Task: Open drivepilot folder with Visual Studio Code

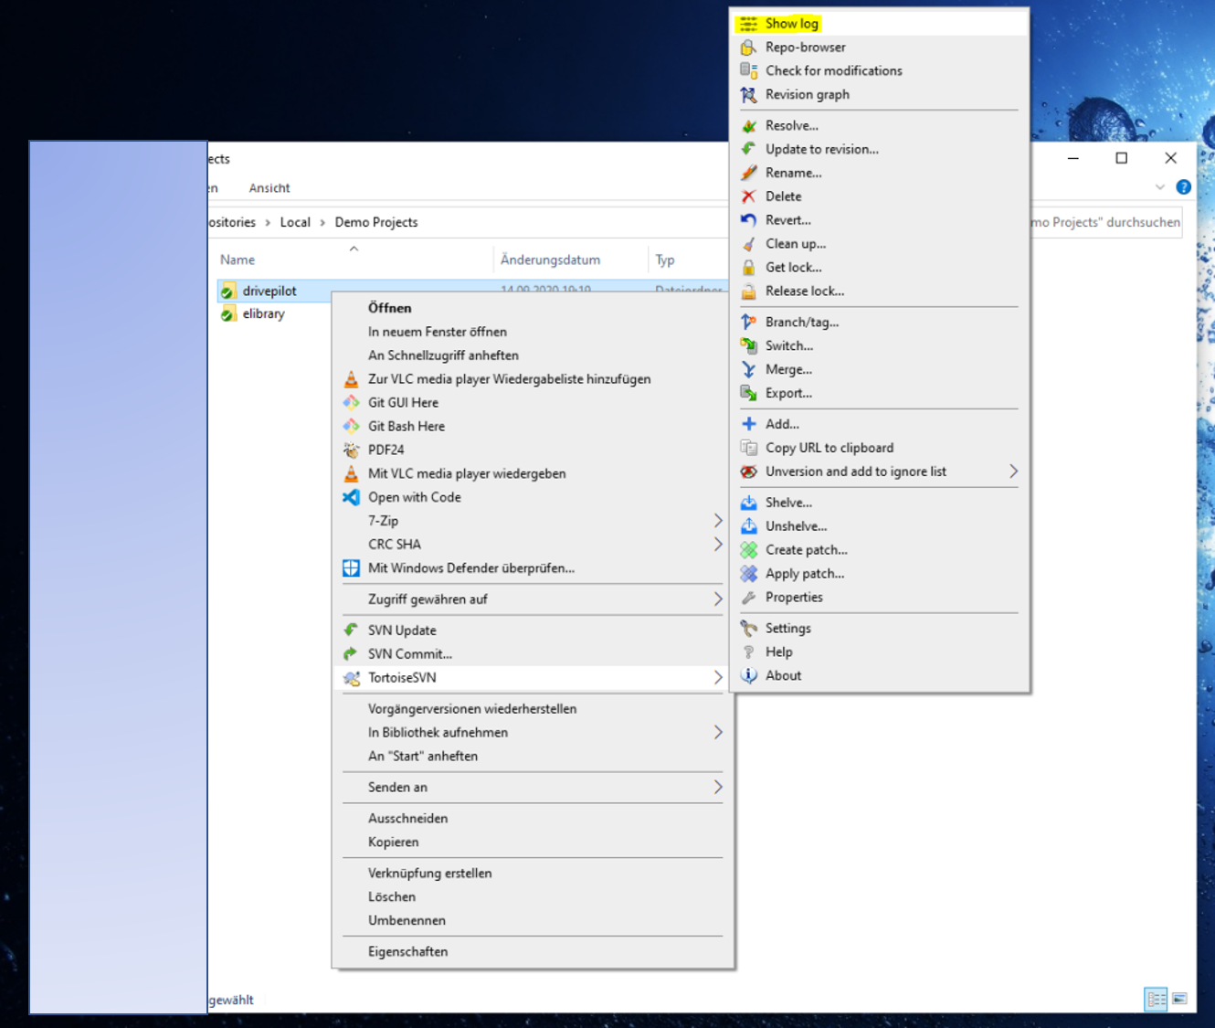Action: pos(414,497)
